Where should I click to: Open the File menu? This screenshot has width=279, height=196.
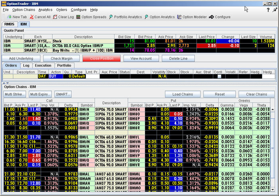point(6,10)
